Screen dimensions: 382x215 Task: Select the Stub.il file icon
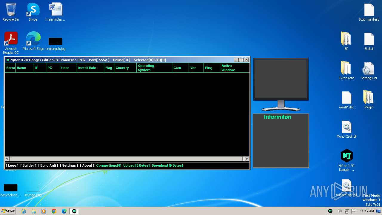(x=369, y=41)
